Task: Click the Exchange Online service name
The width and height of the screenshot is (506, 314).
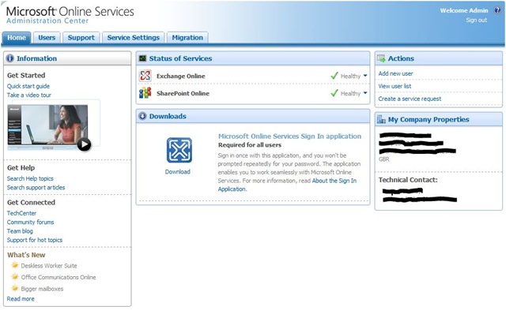Action: tap(181, 76)
